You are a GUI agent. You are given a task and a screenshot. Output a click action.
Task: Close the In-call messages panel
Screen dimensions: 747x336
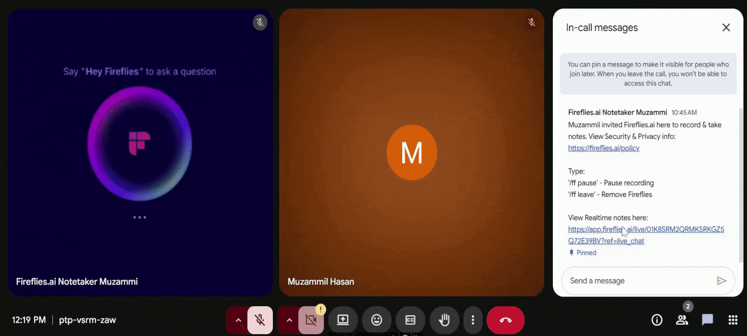[726, 27]
